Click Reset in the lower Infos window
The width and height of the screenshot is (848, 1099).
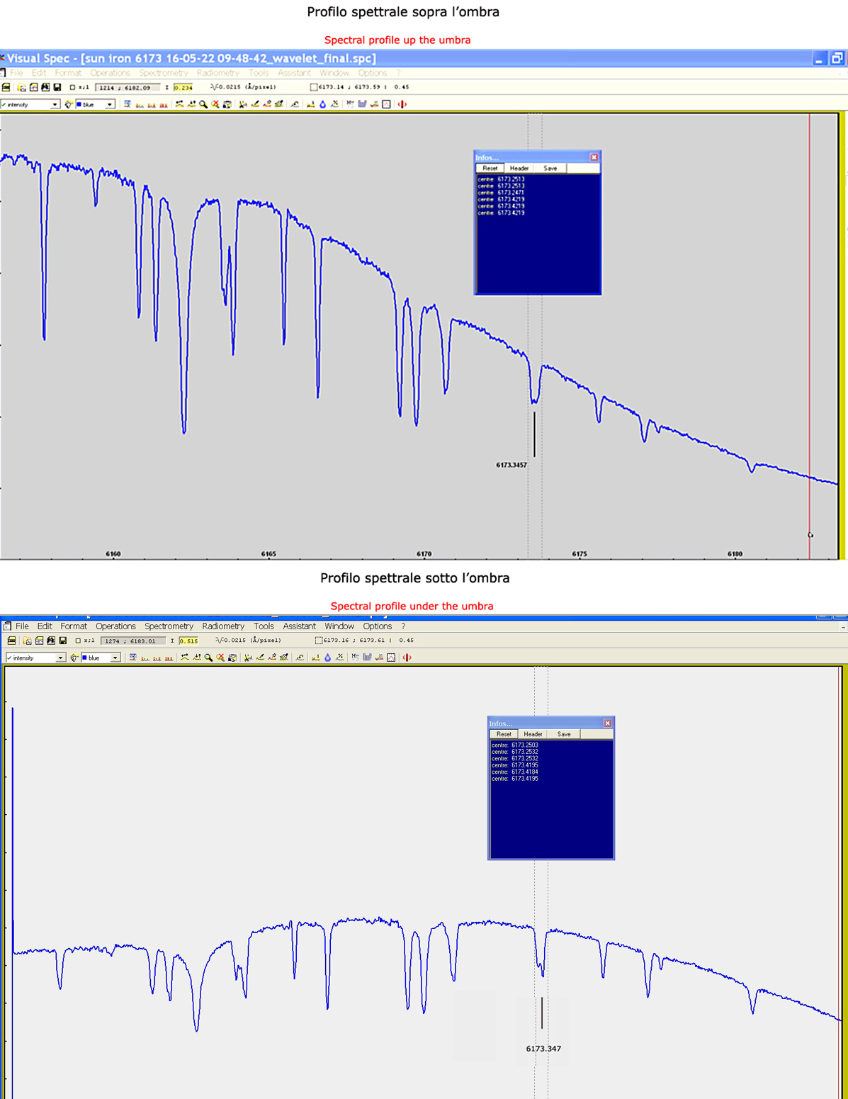(x=504, y=735)
